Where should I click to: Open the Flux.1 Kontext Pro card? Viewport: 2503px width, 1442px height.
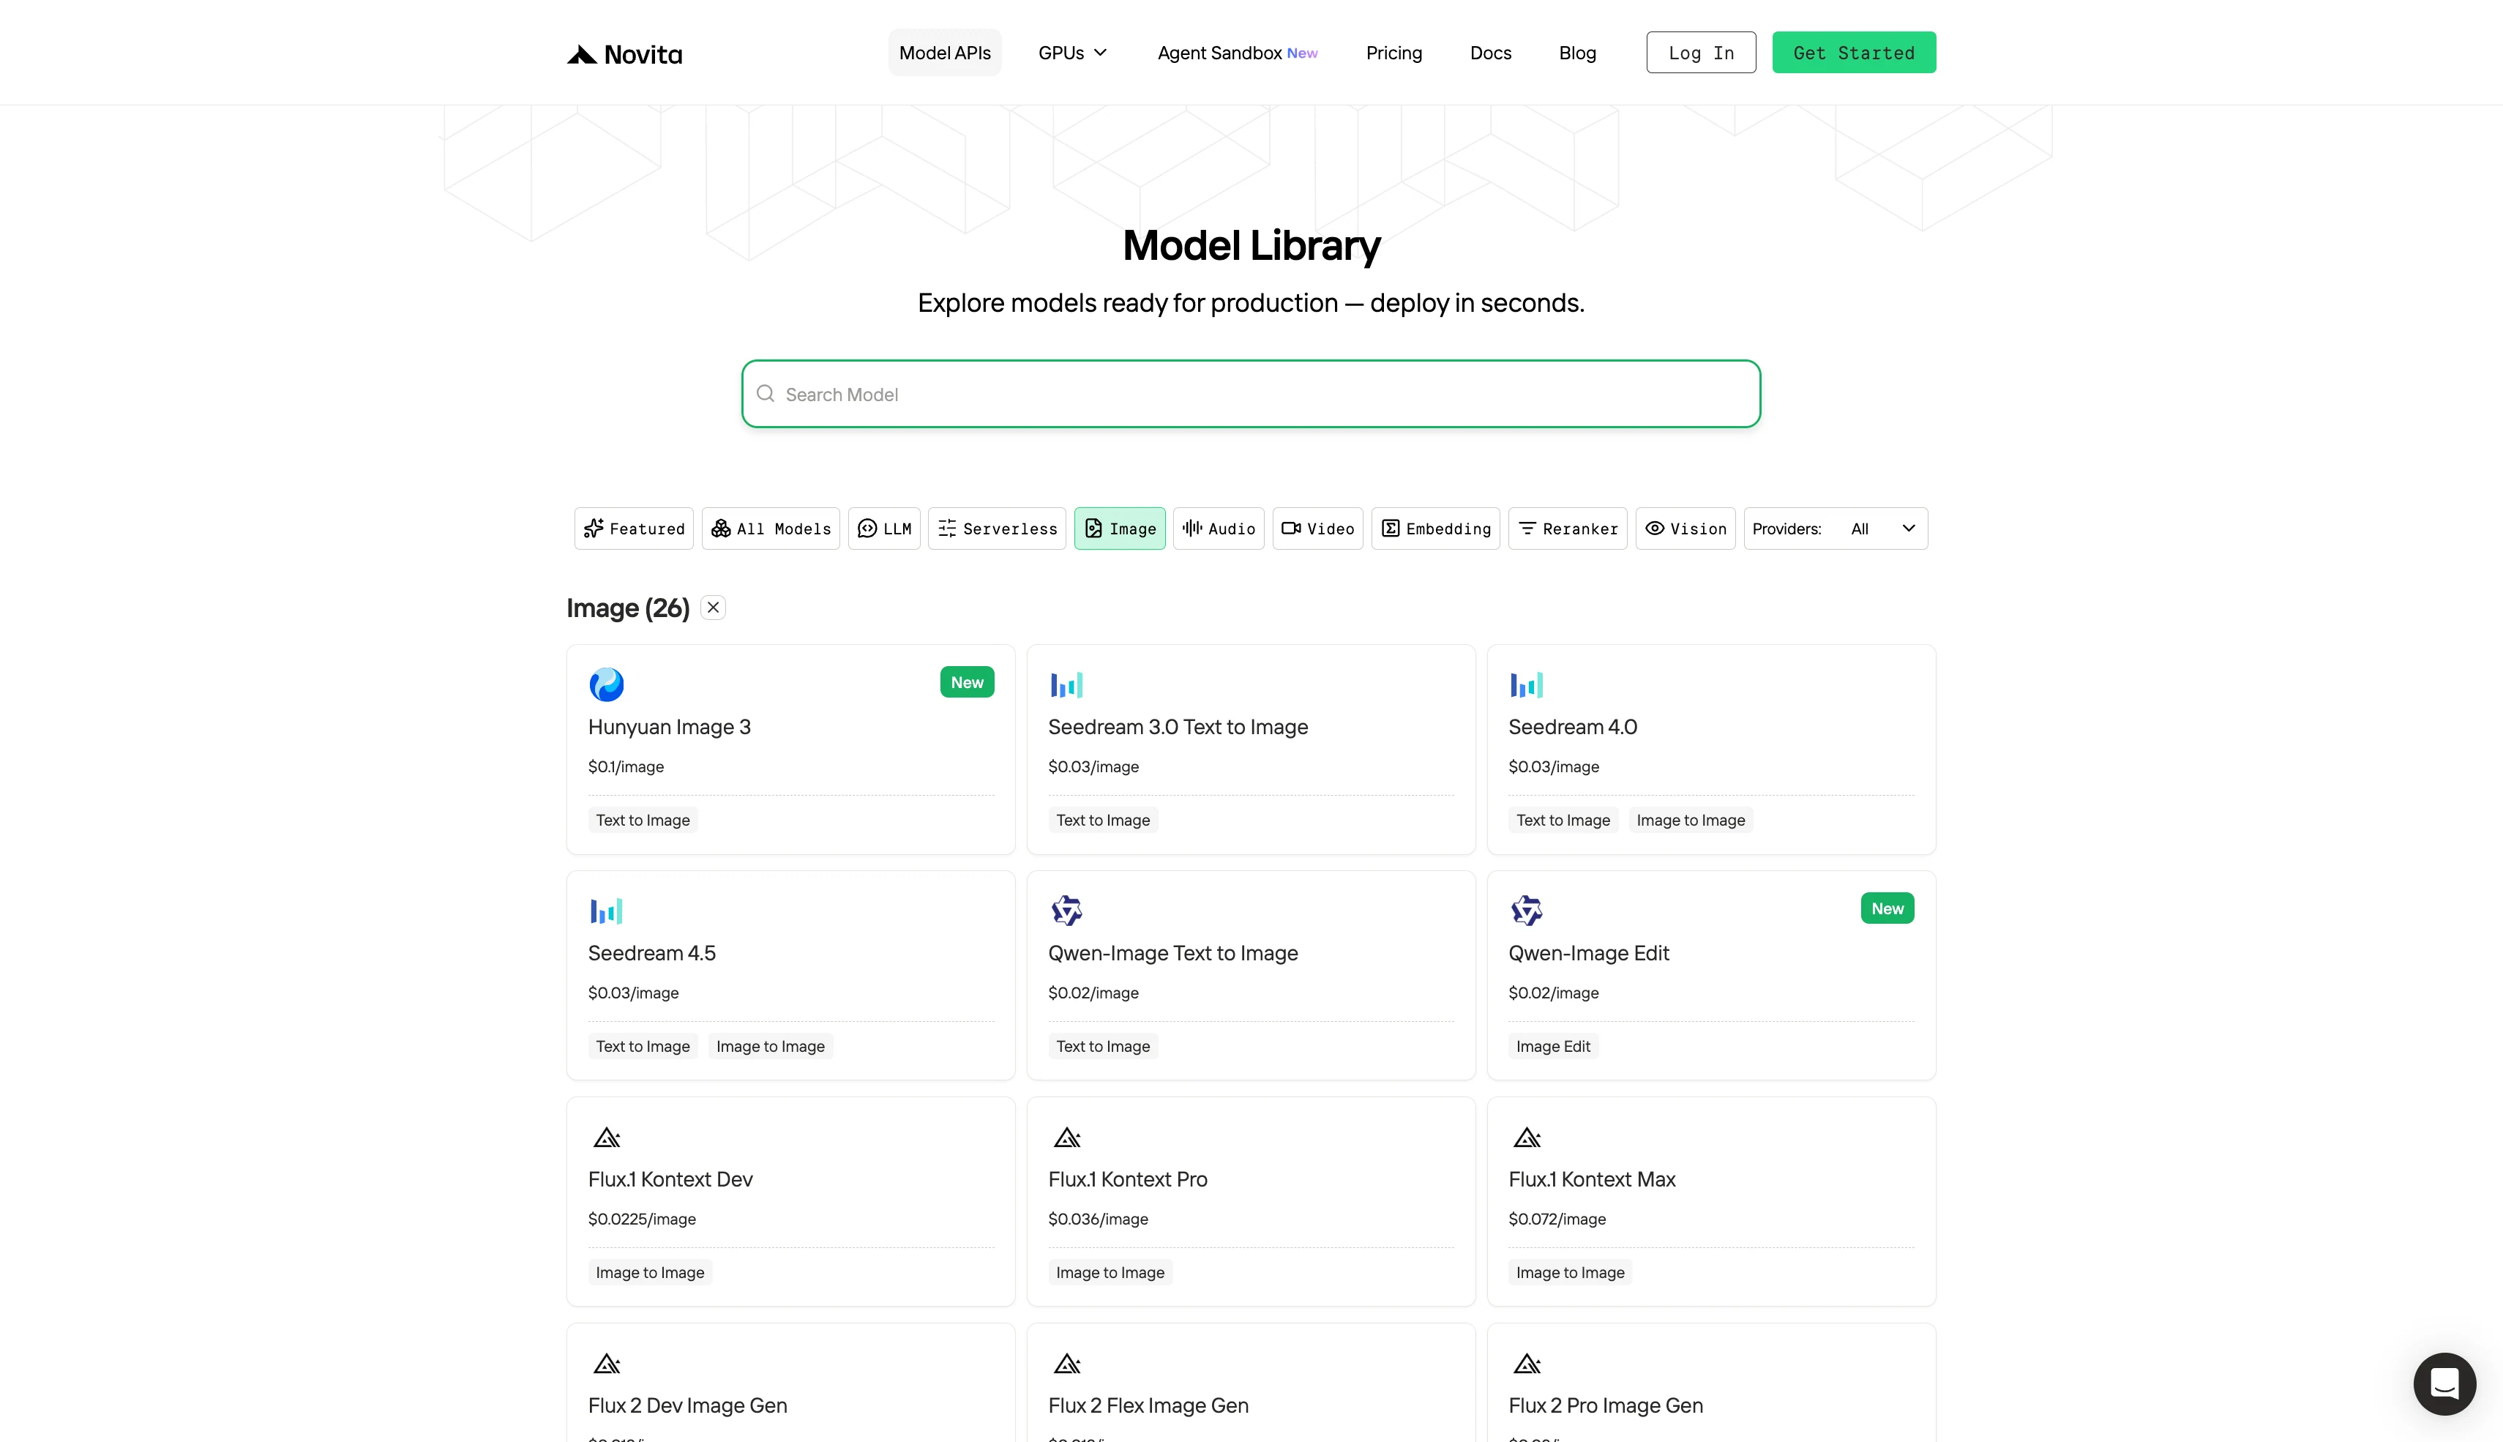(1251, 1201)
